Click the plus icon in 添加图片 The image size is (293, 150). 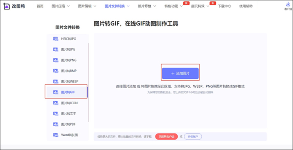click(x=173, y=73)
